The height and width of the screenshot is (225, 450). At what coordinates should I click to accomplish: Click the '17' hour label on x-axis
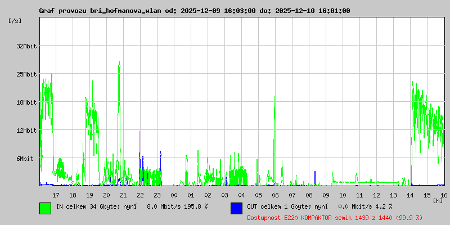(x=56, y=195)
